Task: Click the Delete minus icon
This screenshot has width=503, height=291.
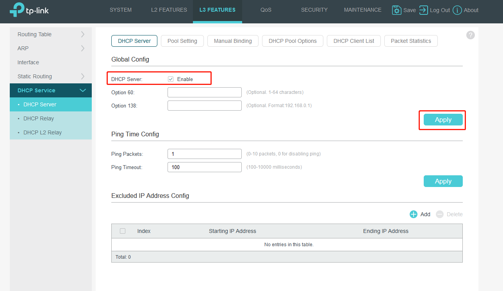Action: (x=440, y=214)
